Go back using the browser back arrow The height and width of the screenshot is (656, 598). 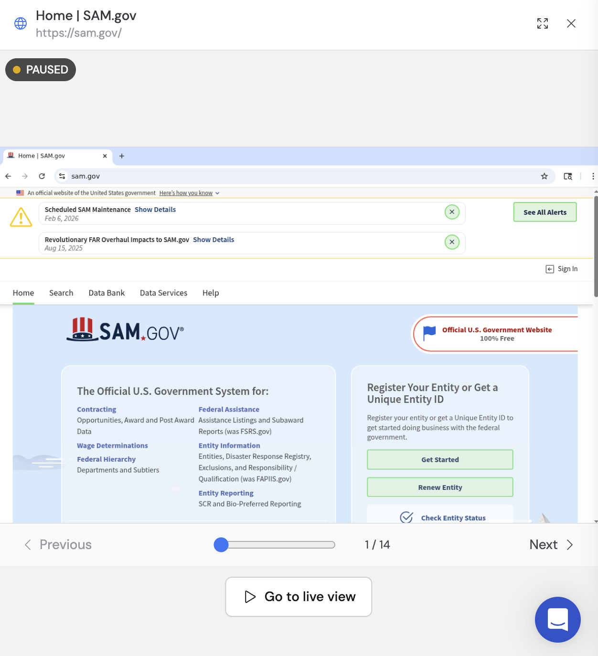click(8, 176)
